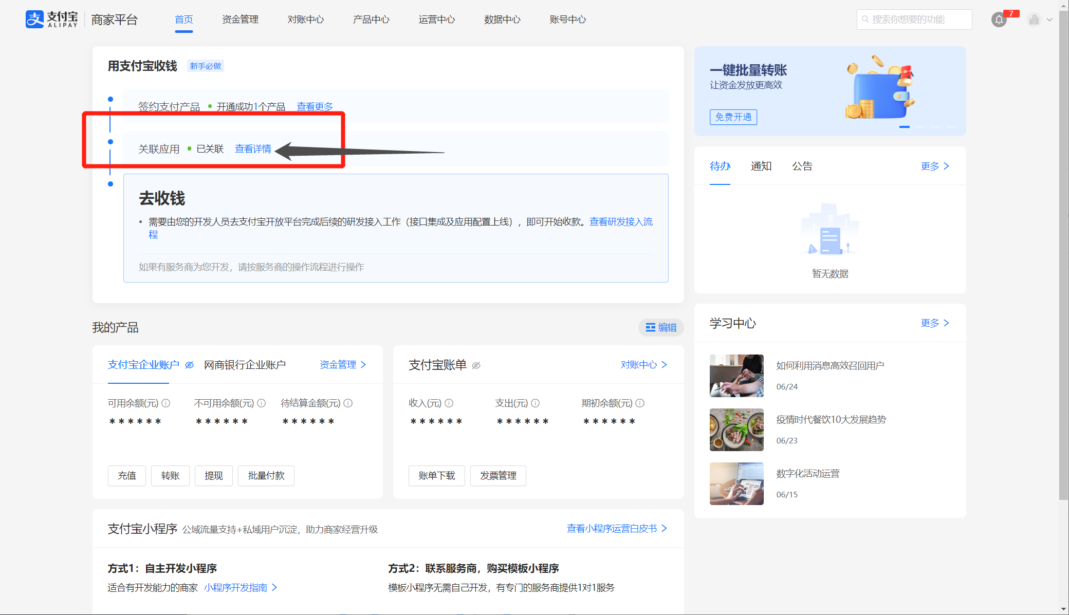
Task: Open the 账号中心 menu
Action: [x=568, y=20]
